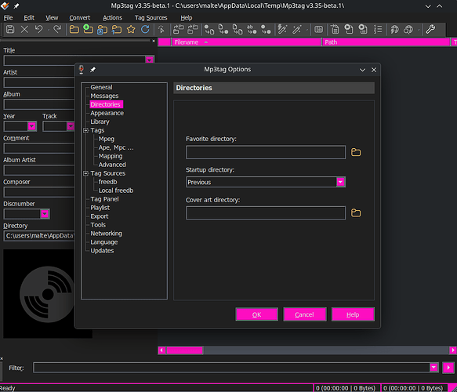
Task: Click the Redo toolbar icon
Action: coord(57,30)
